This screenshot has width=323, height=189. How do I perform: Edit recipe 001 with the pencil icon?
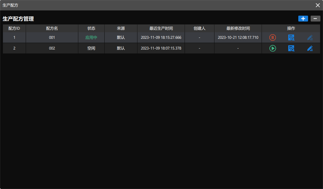(x=310, y=37)
